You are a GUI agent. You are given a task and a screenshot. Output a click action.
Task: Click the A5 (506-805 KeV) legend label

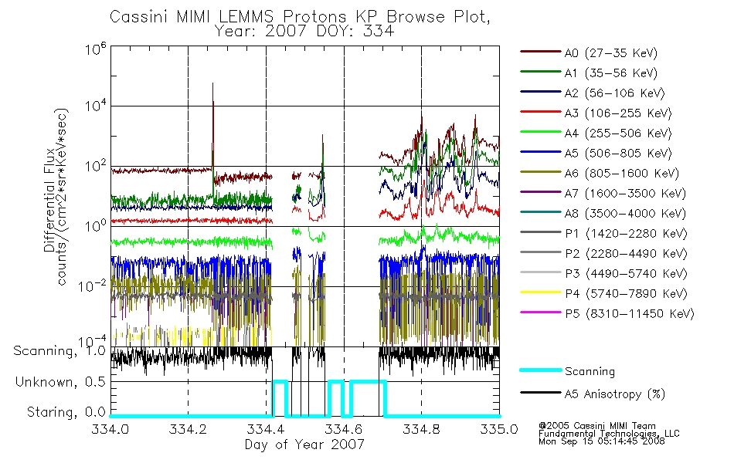(x=618, y=154)
